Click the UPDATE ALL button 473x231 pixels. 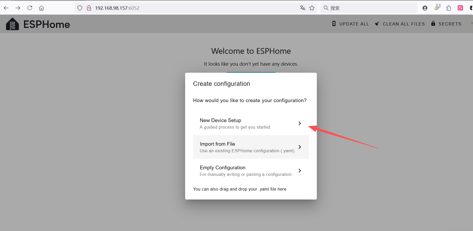(x=351, y=24)
